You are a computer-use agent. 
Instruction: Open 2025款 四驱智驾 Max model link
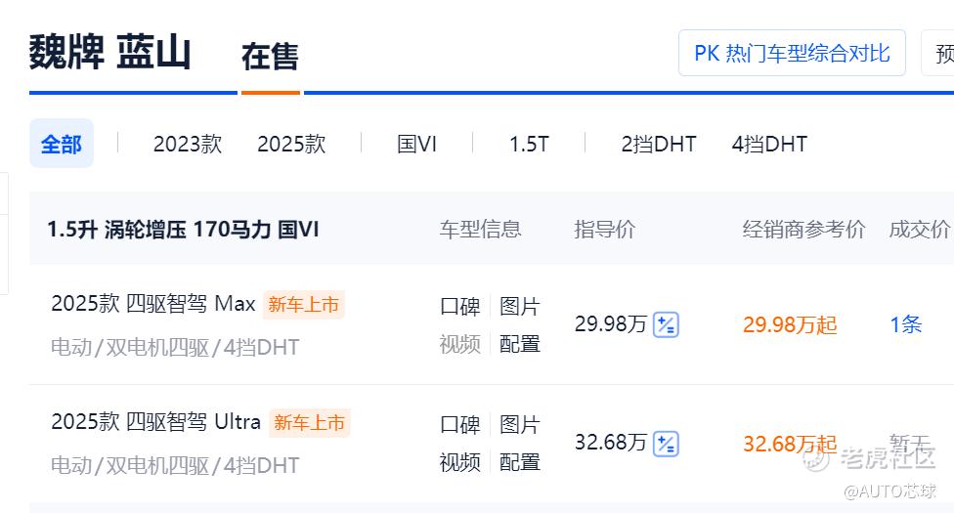[x=153, y=303]
